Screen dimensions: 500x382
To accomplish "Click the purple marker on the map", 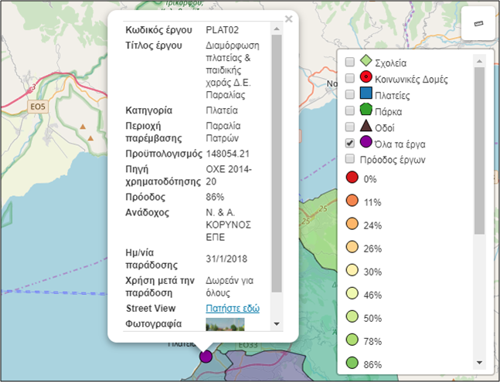I will 206,356.
